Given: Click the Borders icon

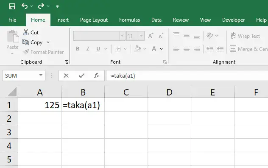Looking at the screenshot, I should pyautogui.click(x=117, y=49).
